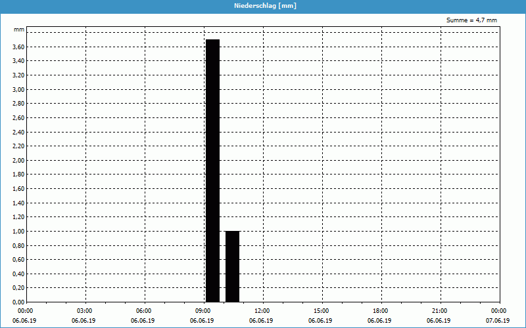Click the 12:00 time axis label
Screen dimensions: 526x328
(x=262, y=311)
